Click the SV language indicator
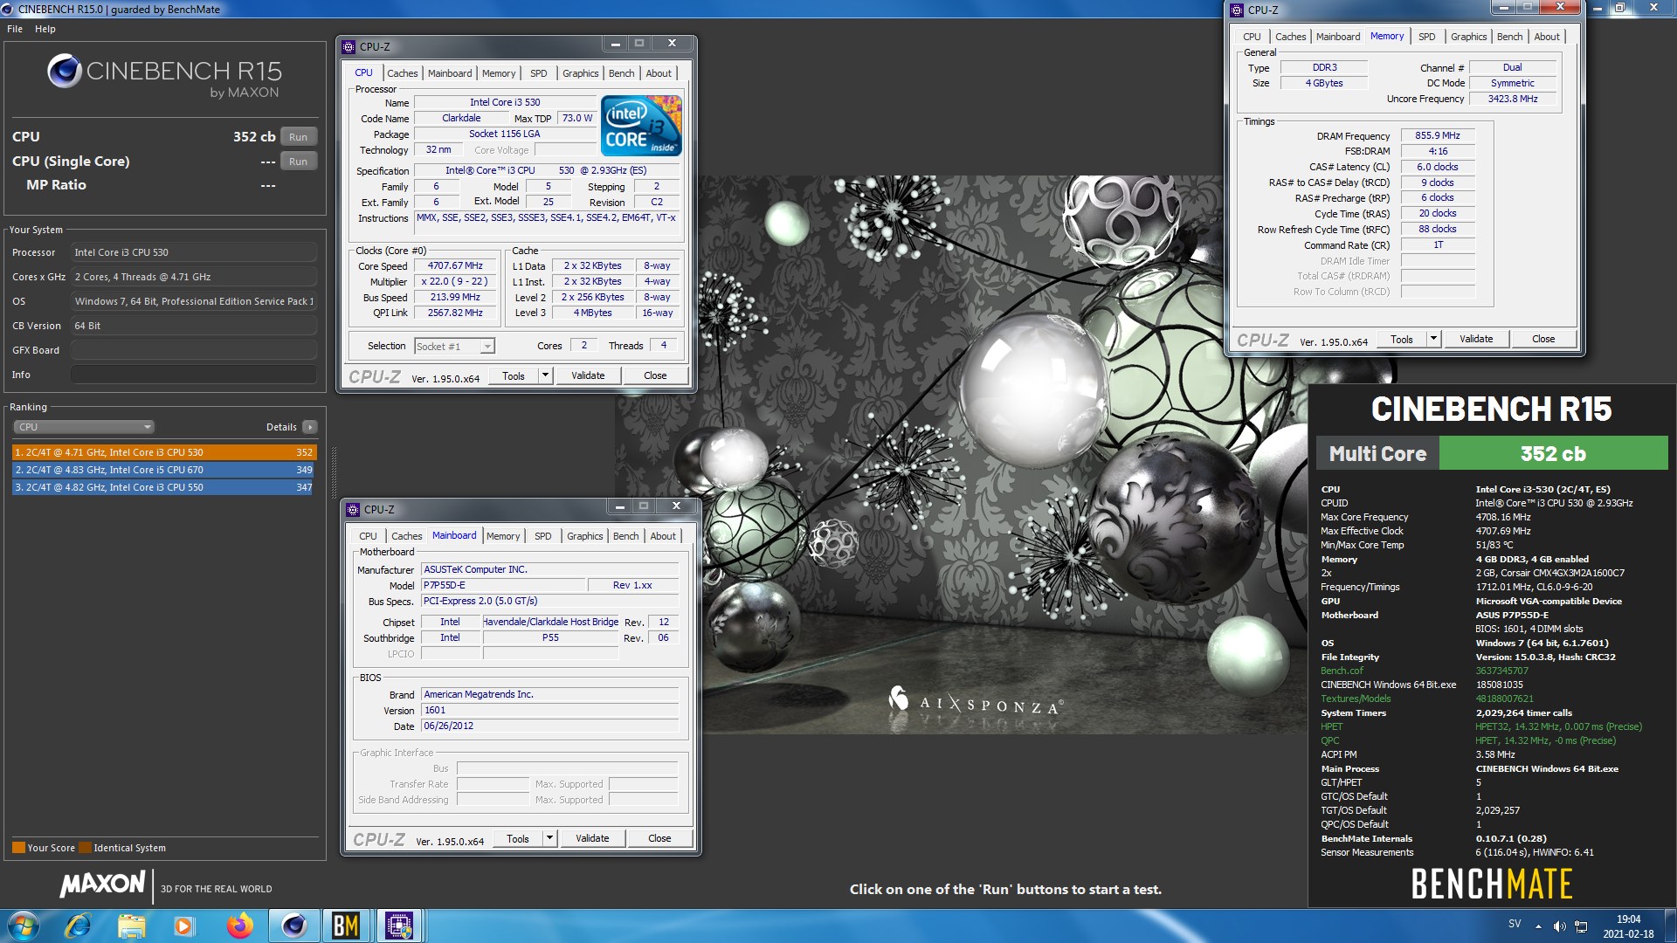 [x=1515, y=924]
